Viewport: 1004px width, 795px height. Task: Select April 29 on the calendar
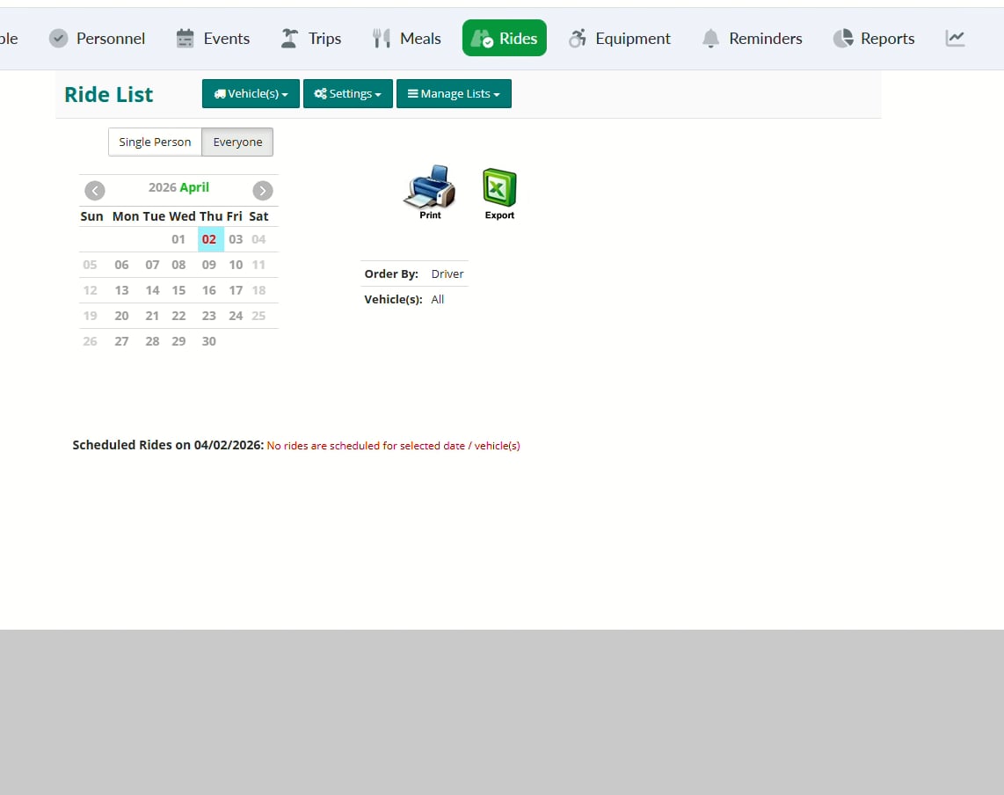click(178, 342)
